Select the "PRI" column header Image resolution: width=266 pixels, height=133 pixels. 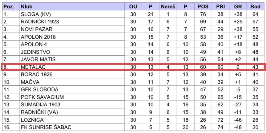(x=220, y=6)
